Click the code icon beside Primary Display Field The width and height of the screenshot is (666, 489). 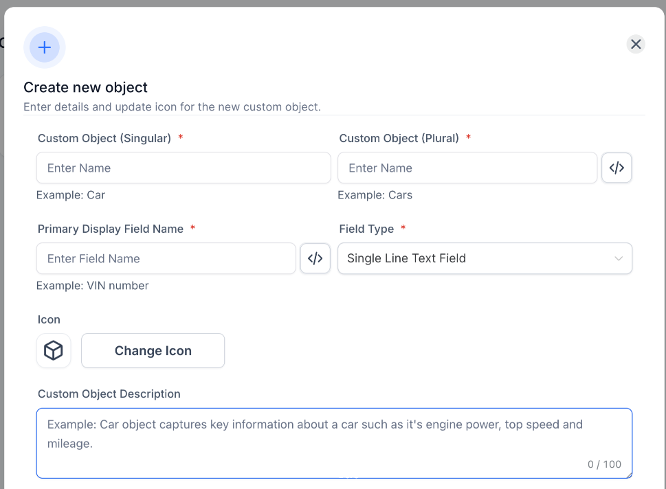(x=315, y=259)
